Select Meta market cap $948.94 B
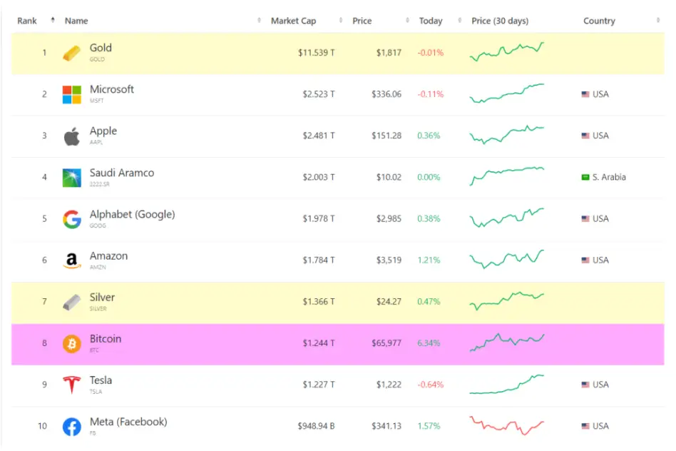Screen dimensions: 676x451 point(316,426)
